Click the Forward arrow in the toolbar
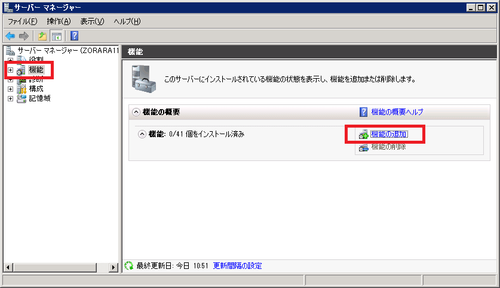Viewport: 500px width, 288px height. pyautogui.click(x=24, y=36)
